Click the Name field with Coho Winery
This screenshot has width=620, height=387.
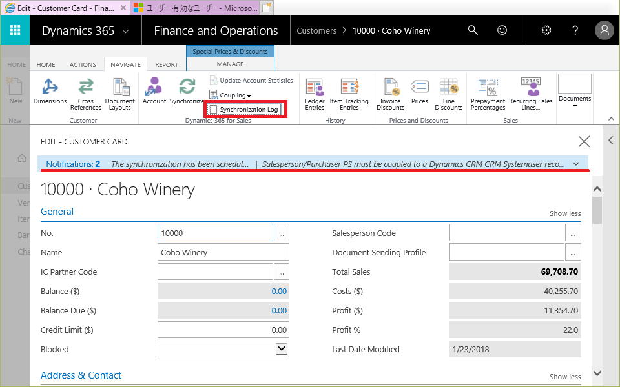[x=223, y=252]
